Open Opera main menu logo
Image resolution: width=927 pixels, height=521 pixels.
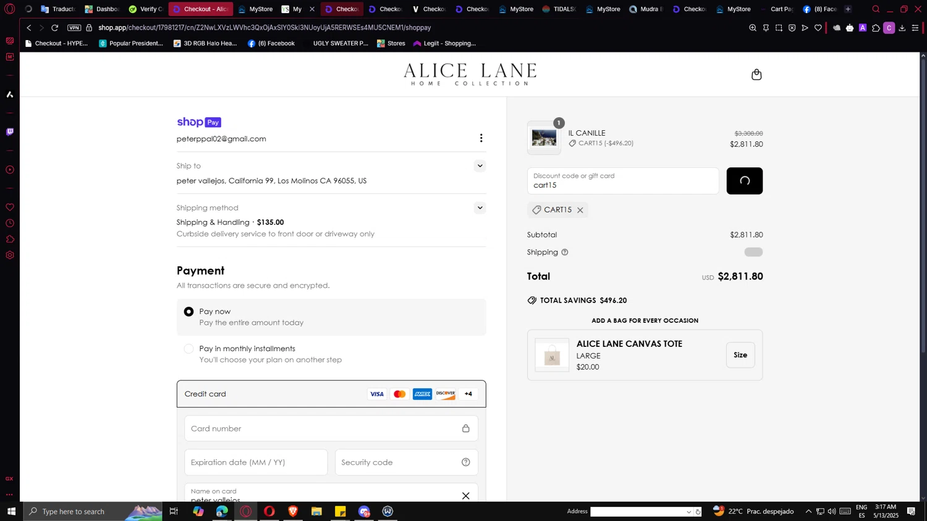[x=10, y=9]
